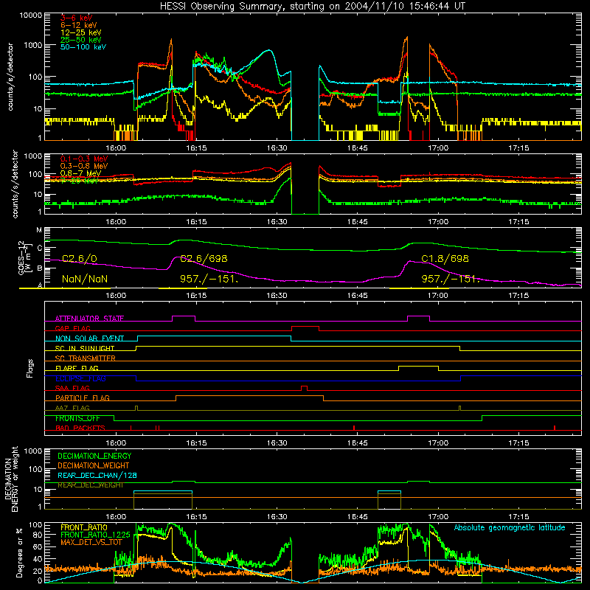Click the HESSI Observing Summary title text

(312, 7)
